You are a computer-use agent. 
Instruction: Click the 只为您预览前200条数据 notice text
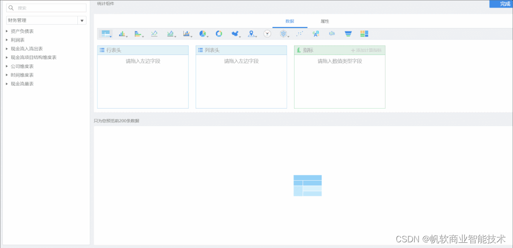tap(116, 121)
